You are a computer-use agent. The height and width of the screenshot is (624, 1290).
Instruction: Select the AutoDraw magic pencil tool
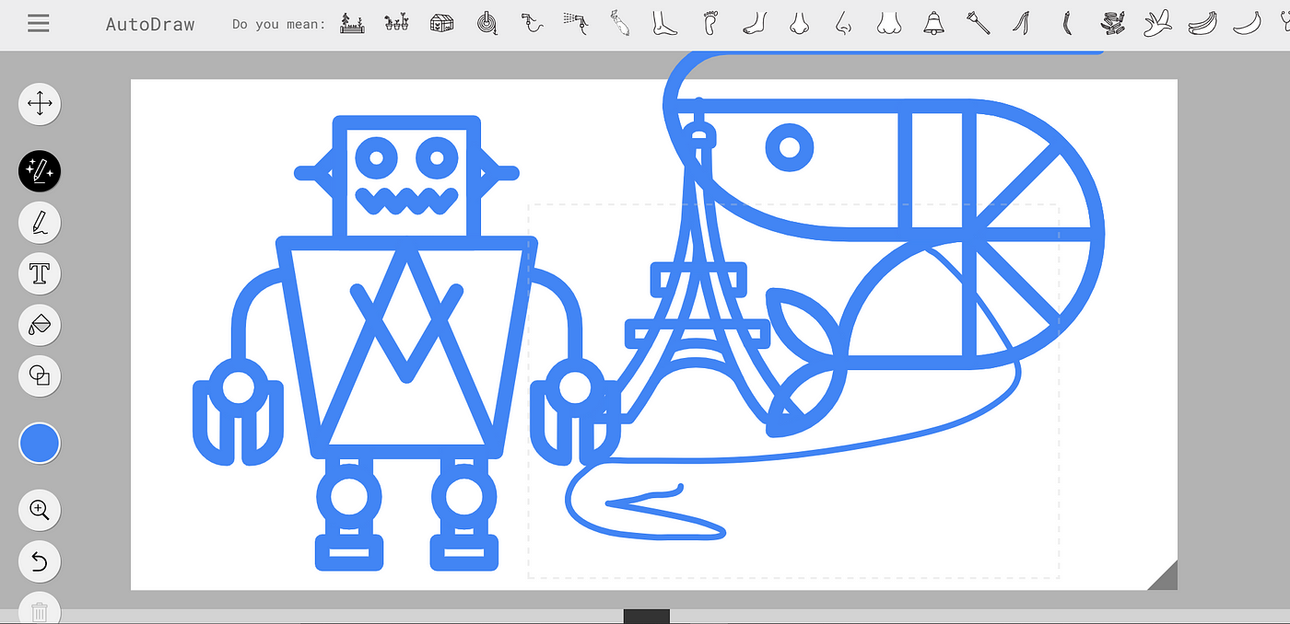coord(40,170)
